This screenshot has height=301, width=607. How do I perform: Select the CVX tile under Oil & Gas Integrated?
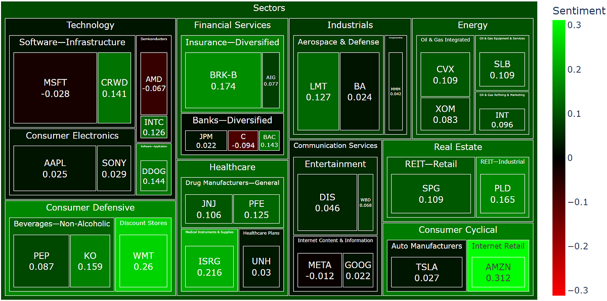coord(445,74)
